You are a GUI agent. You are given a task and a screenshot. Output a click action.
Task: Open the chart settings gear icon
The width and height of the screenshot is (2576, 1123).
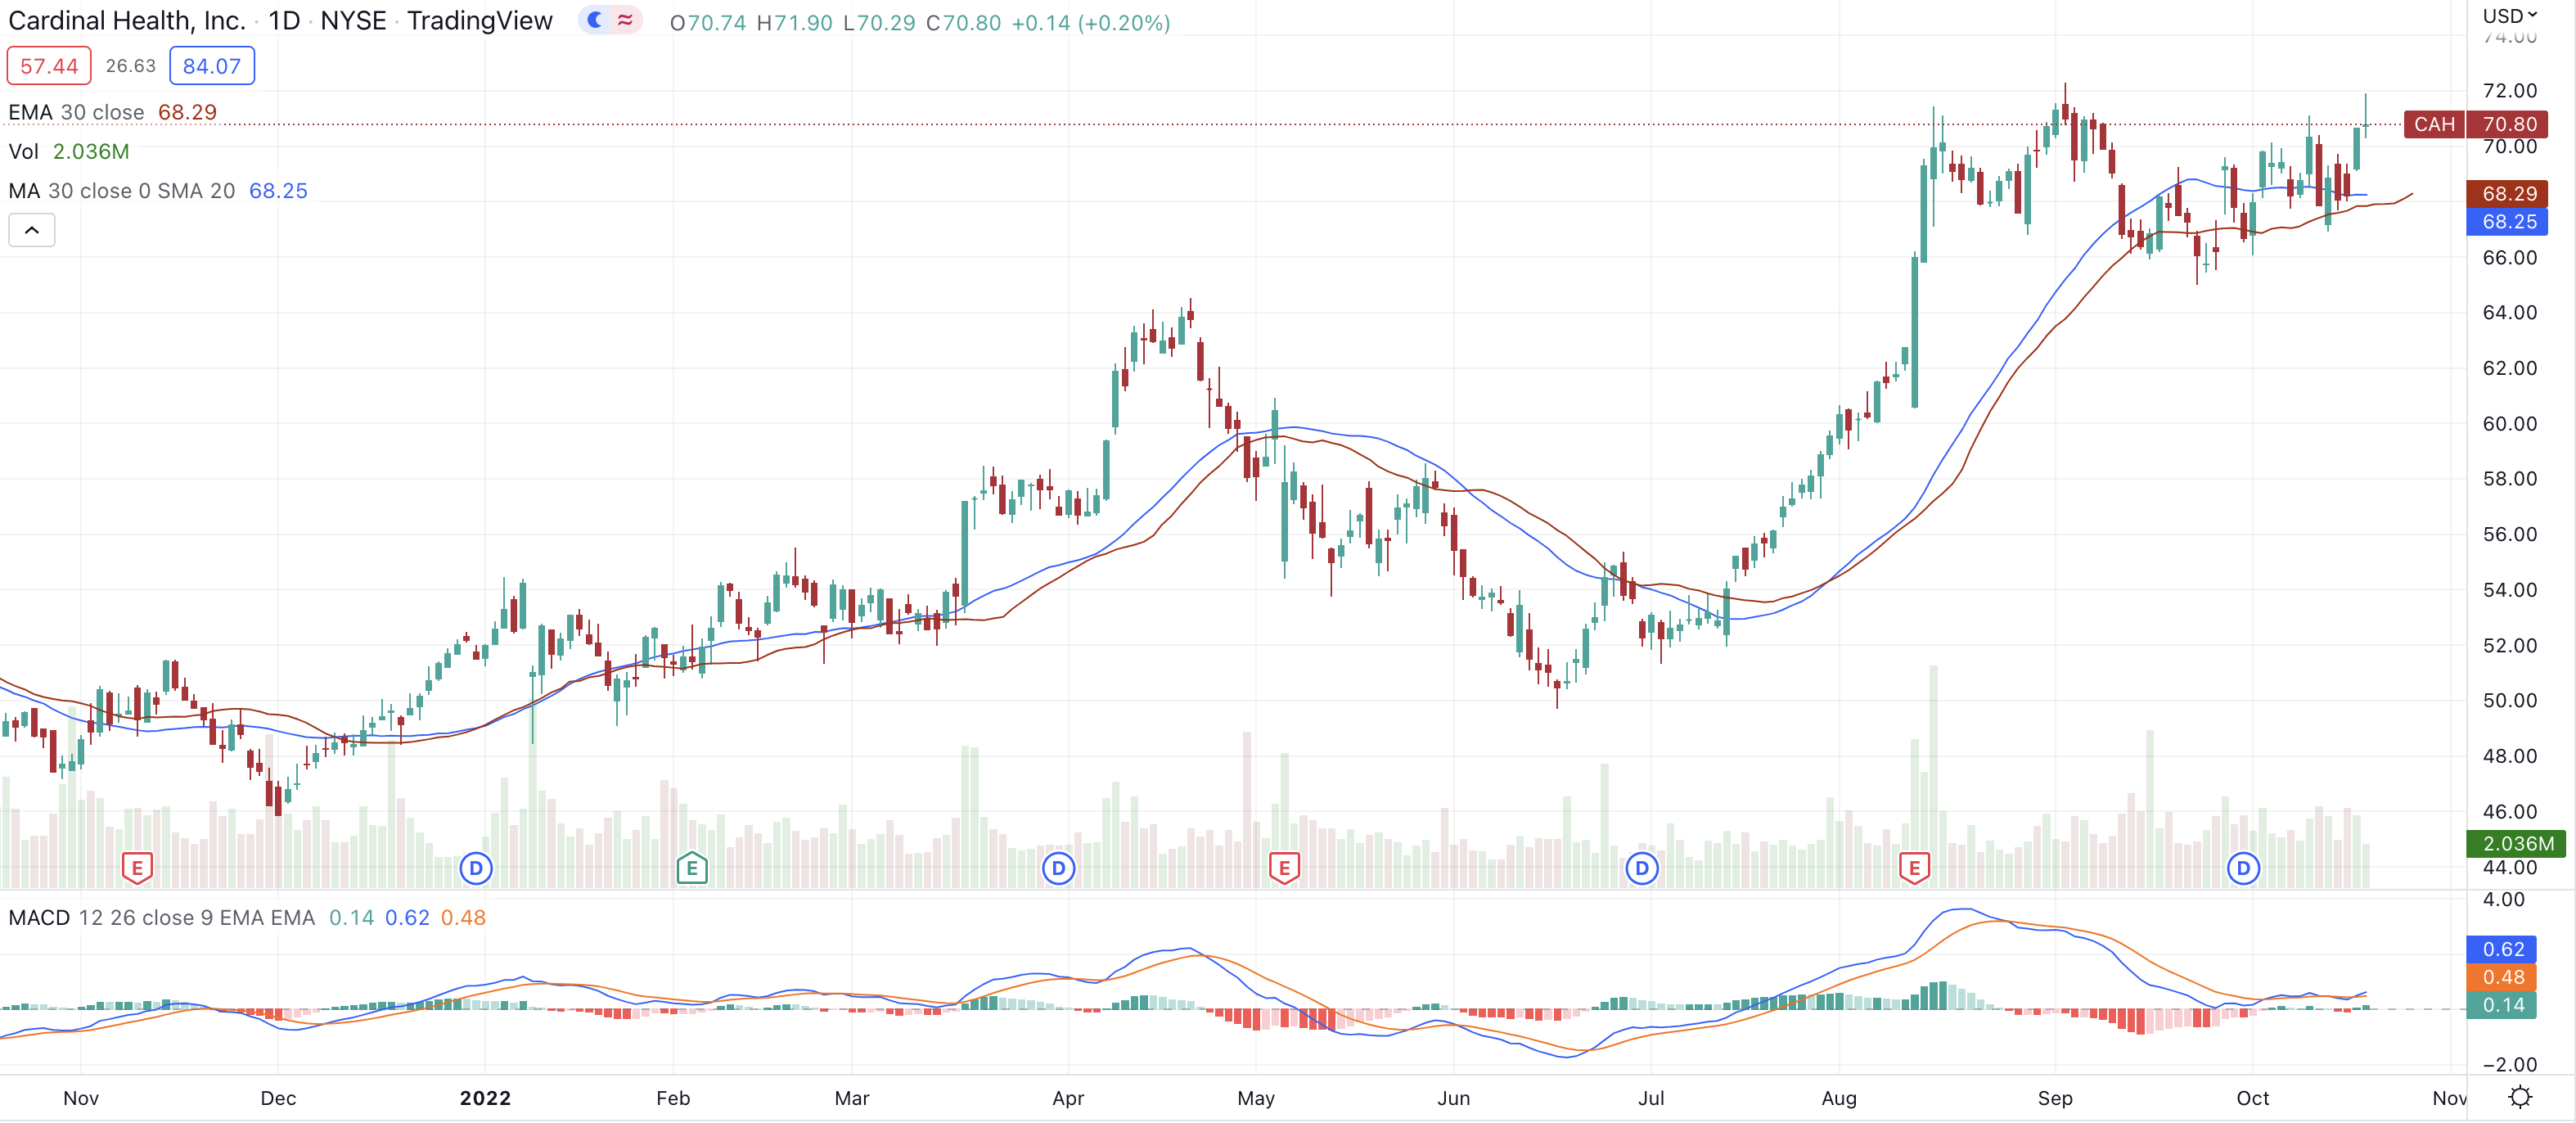point(2520,1097)
